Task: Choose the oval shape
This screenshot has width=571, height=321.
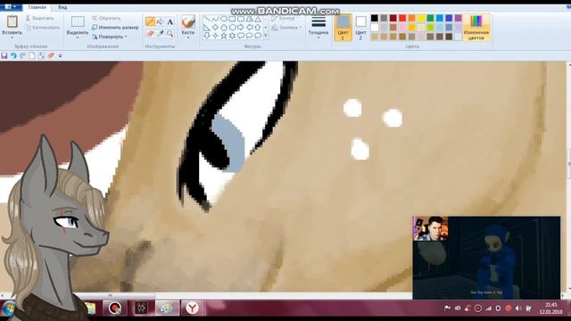Action: click(224, 19)
